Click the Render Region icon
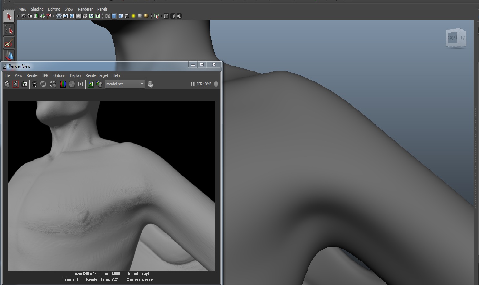The height and width of the screenshot is (285, 479). point(15,84)
